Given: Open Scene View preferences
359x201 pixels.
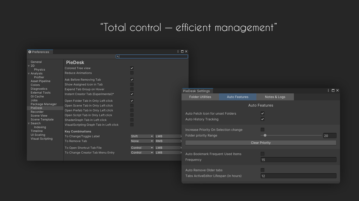Looking at the screenshot, I should (x=39, y=116).
